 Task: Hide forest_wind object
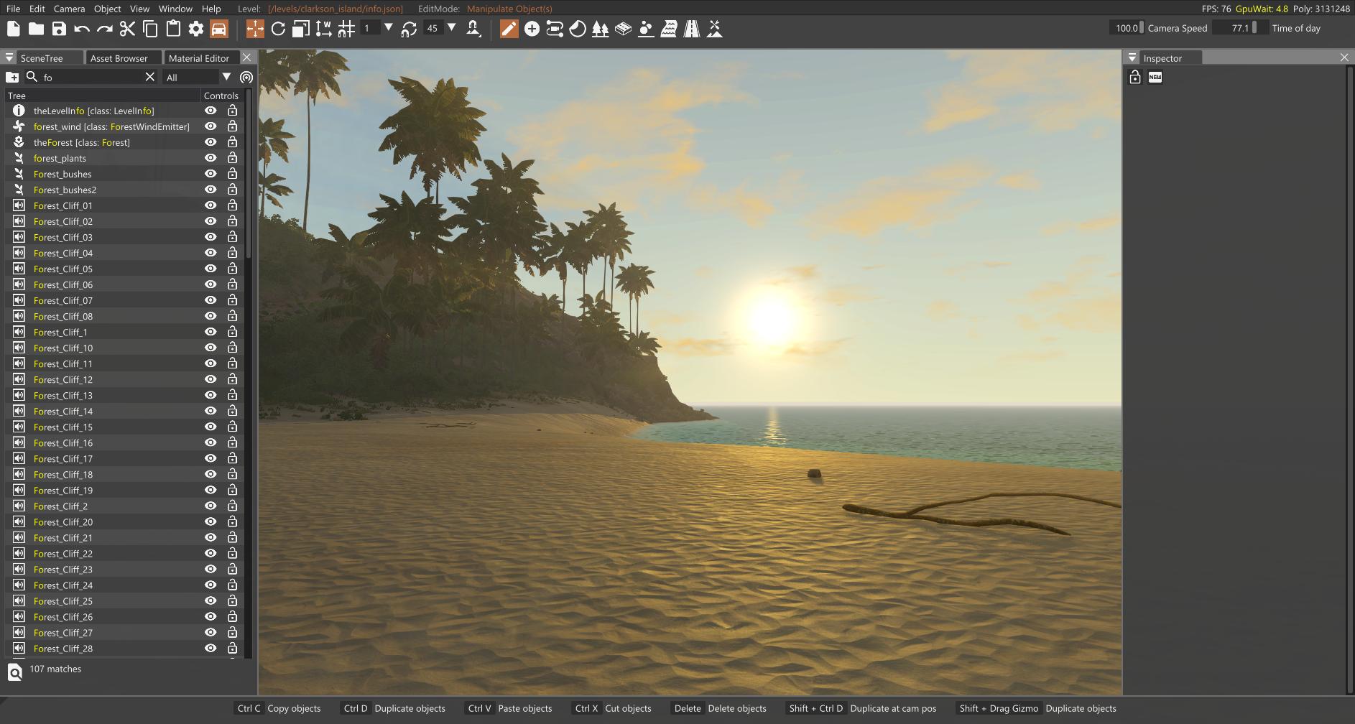click(211, 126)
